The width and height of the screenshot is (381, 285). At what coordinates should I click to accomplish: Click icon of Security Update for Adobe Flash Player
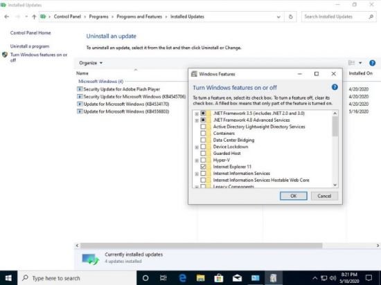(x=80, y=89)
